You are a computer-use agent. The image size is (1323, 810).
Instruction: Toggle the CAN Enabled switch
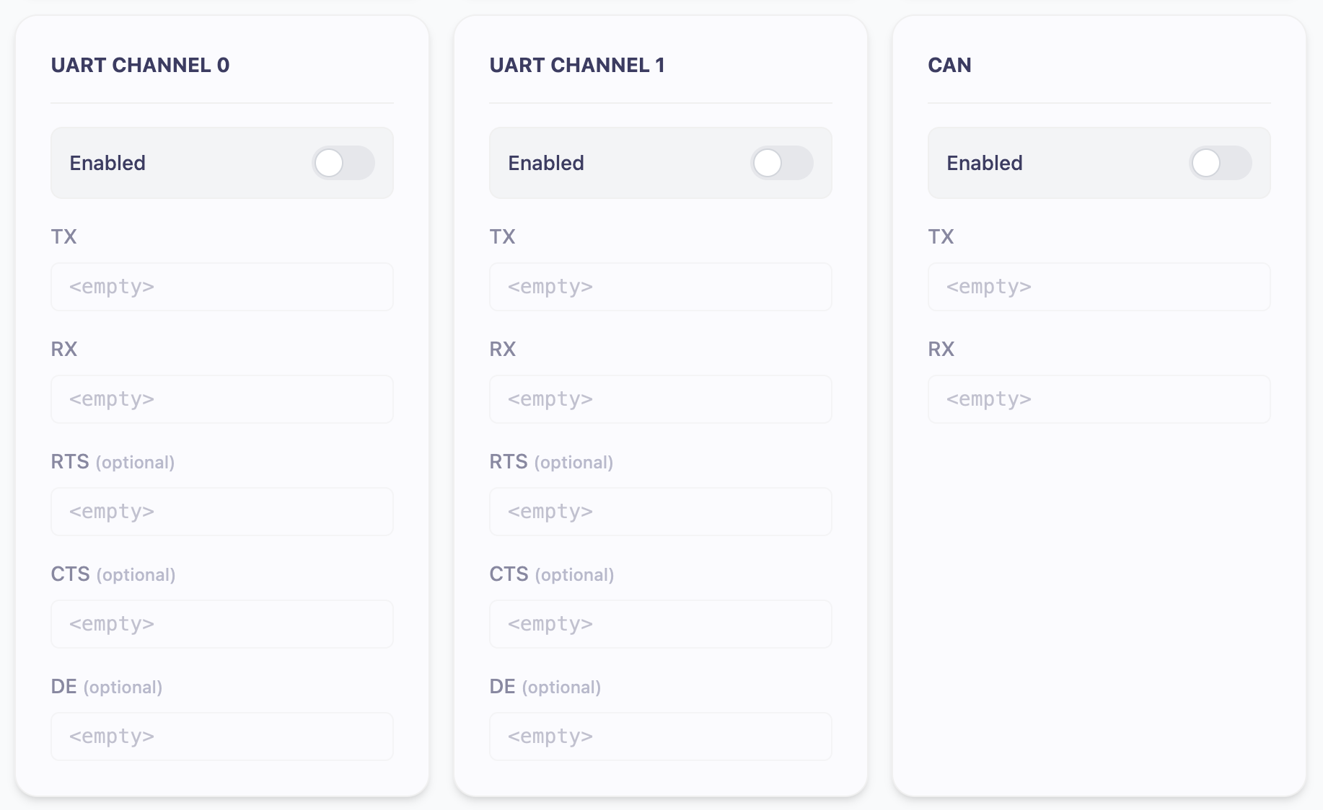pyautogui.click(x=1221, y=163)
